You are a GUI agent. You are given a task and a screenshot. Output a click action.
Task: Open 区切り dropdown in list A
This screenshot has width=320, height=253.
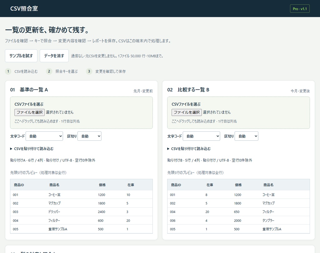[x=89, y=136]
